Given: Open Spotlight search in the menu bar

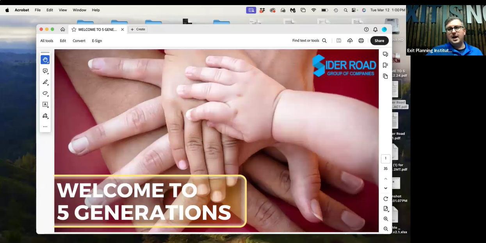Looking at the screenshot, I should (x=345, y=10).
